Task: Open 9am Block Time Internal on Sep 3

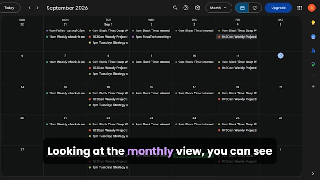Action: (194, 31)
